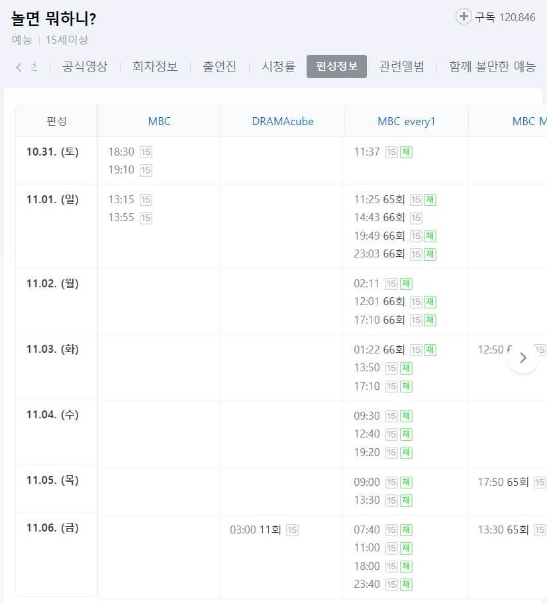Click the 19:20 schedule entry

point(383,452)
